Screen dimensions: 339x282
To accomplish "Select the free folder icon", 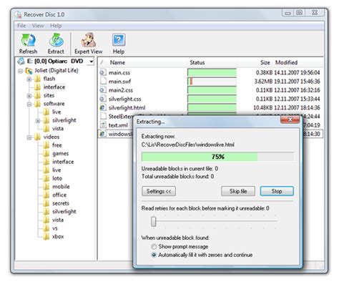I will pos(46,145).
